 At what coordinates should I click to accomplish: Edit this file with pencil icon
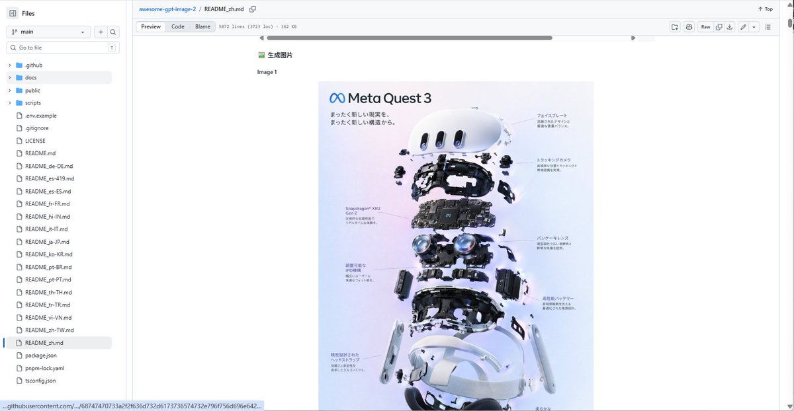point(744,27)
